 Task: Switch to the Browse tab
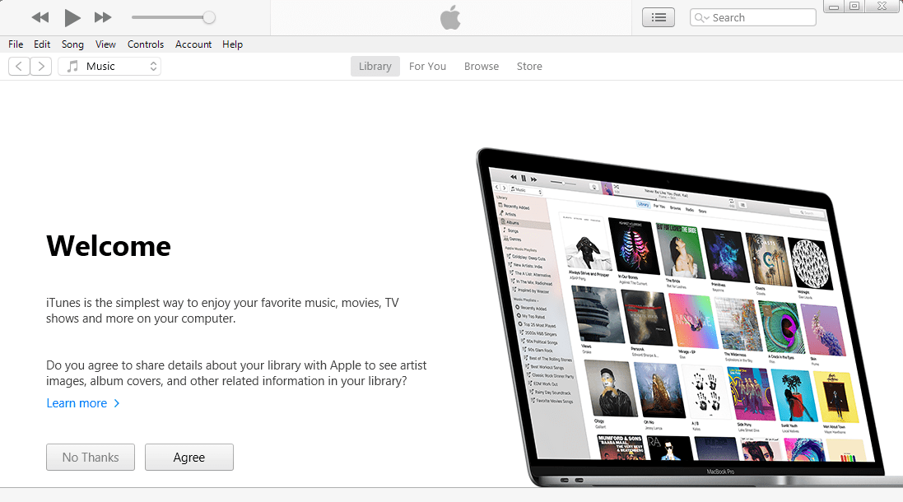click(482, 66)
